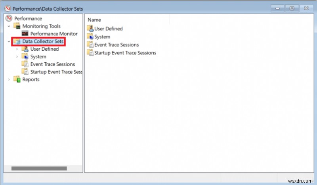Collapse the Data Collector Sets node

(9, 42)
